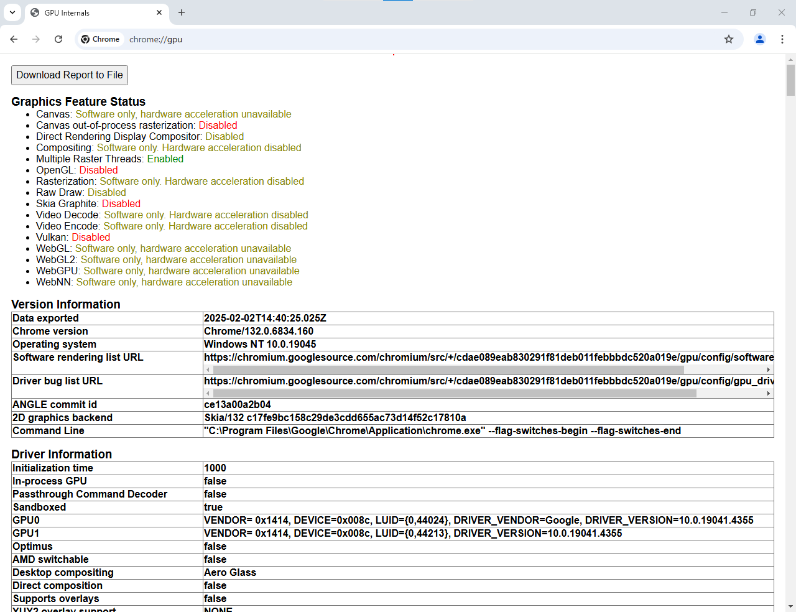Click Canvas status 'Software only, hardware acceleration unavailable'

click(x=183, y=114)
